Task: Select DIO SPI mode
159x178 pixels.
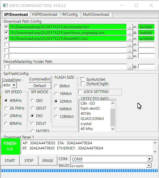Action: pos(32,116)
